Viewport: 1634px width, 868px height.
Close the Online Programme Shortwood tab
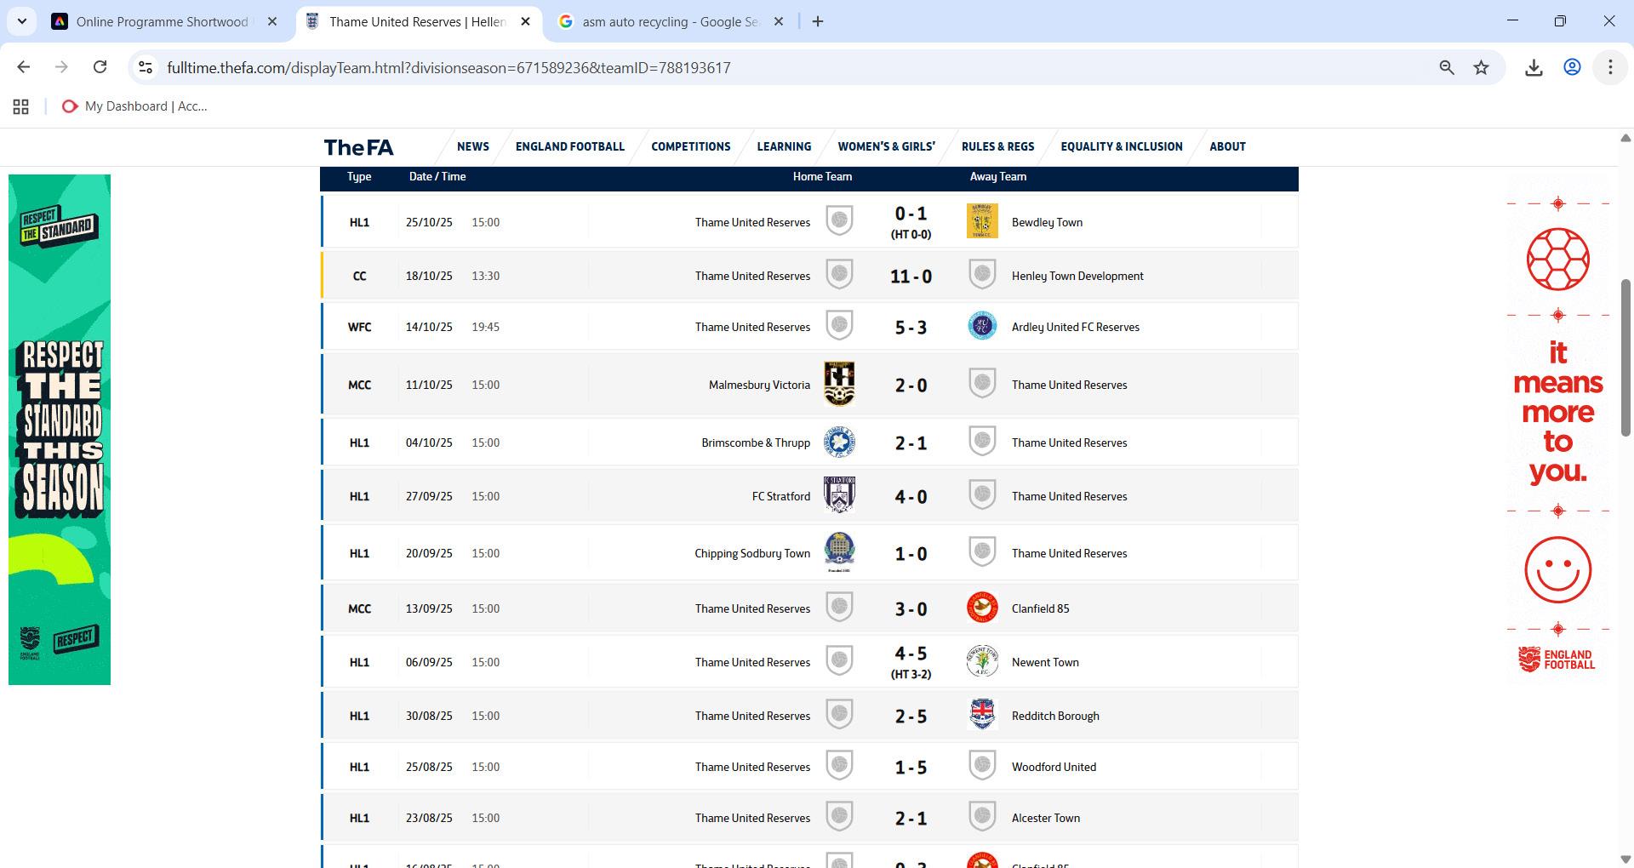[x=272, y=21]
